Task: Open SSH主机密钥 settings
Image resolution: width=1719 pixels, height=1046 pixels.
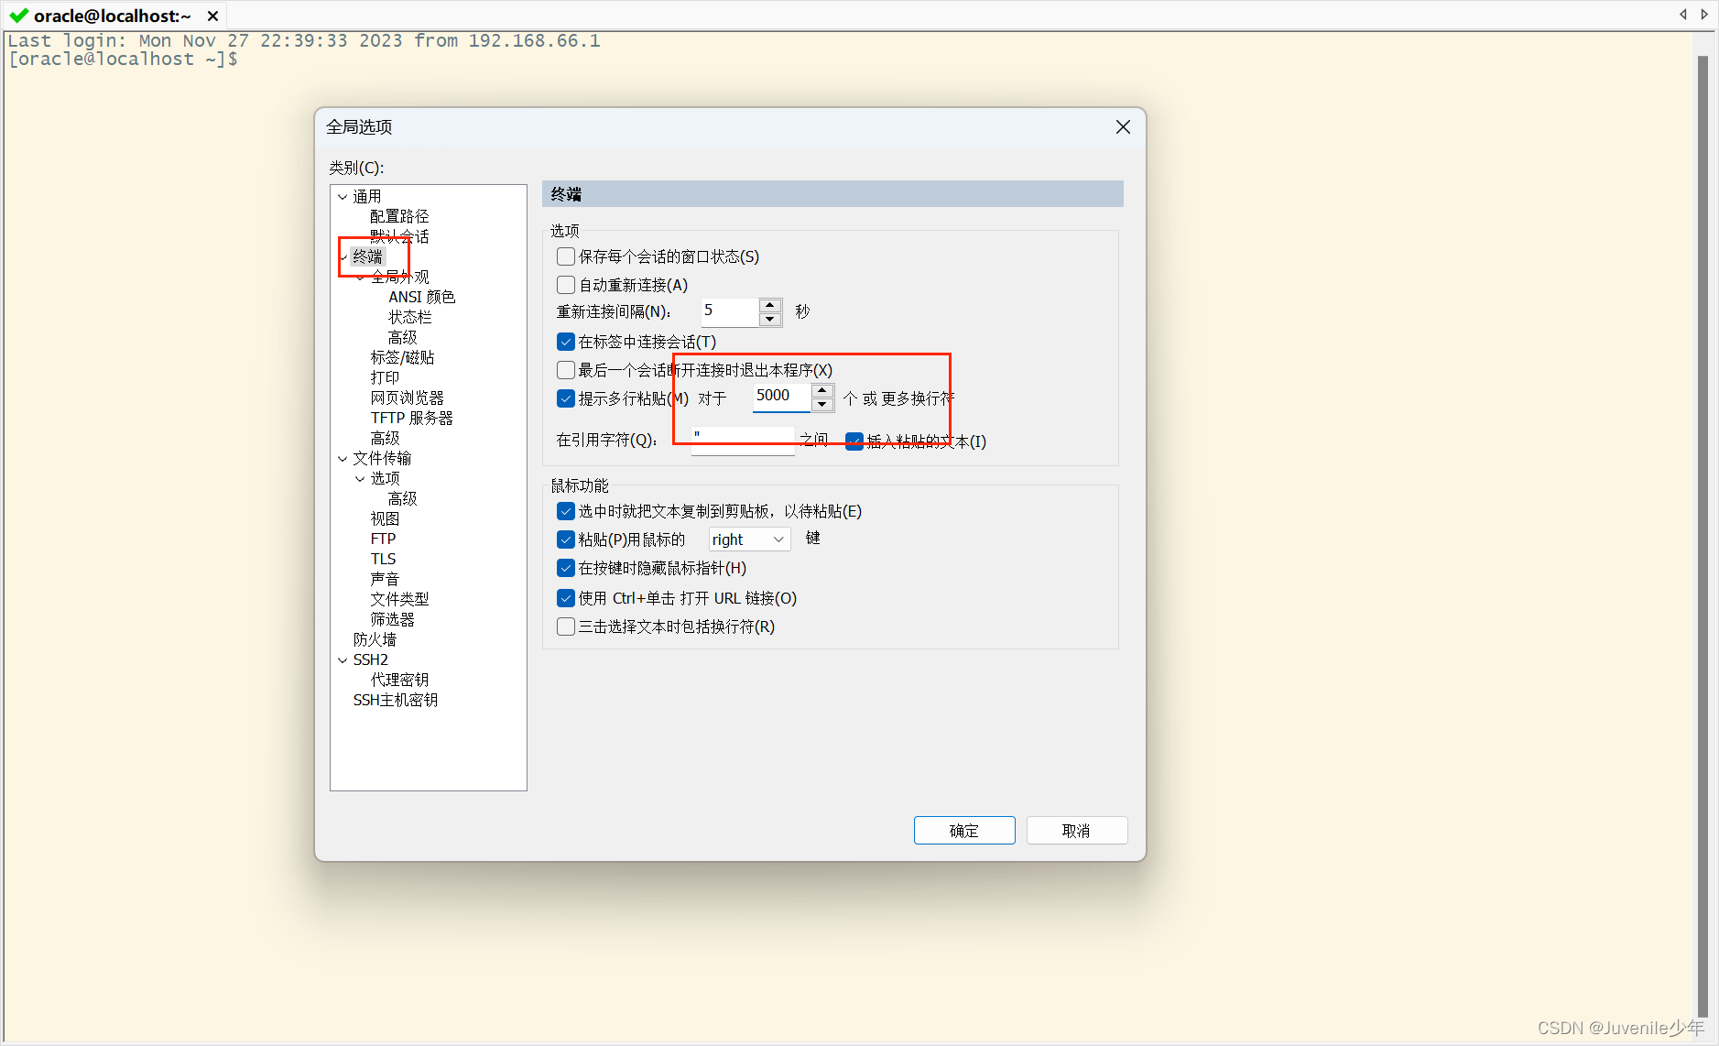Action: pos(396,700)
